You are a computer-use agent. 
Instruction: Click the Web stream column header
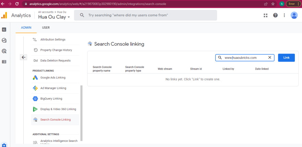[x=165, y=69]
